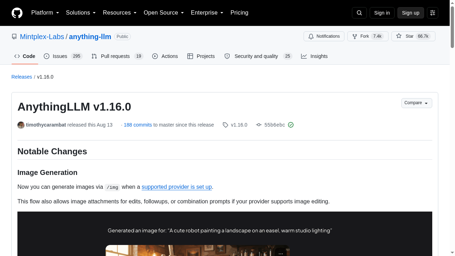The image size is (455, 256).
Task: Click the repository icon beside Mintplex-Labs
Action: coord(14,37)
